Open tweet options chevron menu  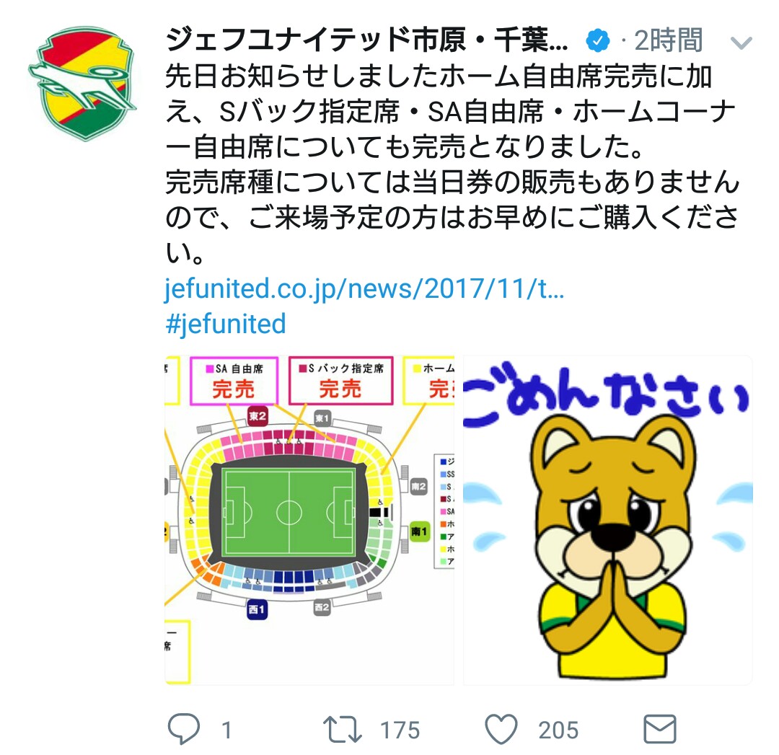coord(741,43)
